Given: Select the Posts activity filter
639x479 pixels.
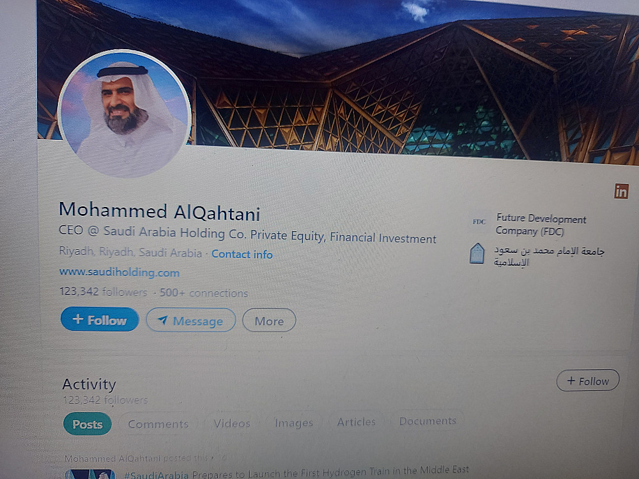Looking at the screenshot, I should pyautogui.click(x=87, y=424).
